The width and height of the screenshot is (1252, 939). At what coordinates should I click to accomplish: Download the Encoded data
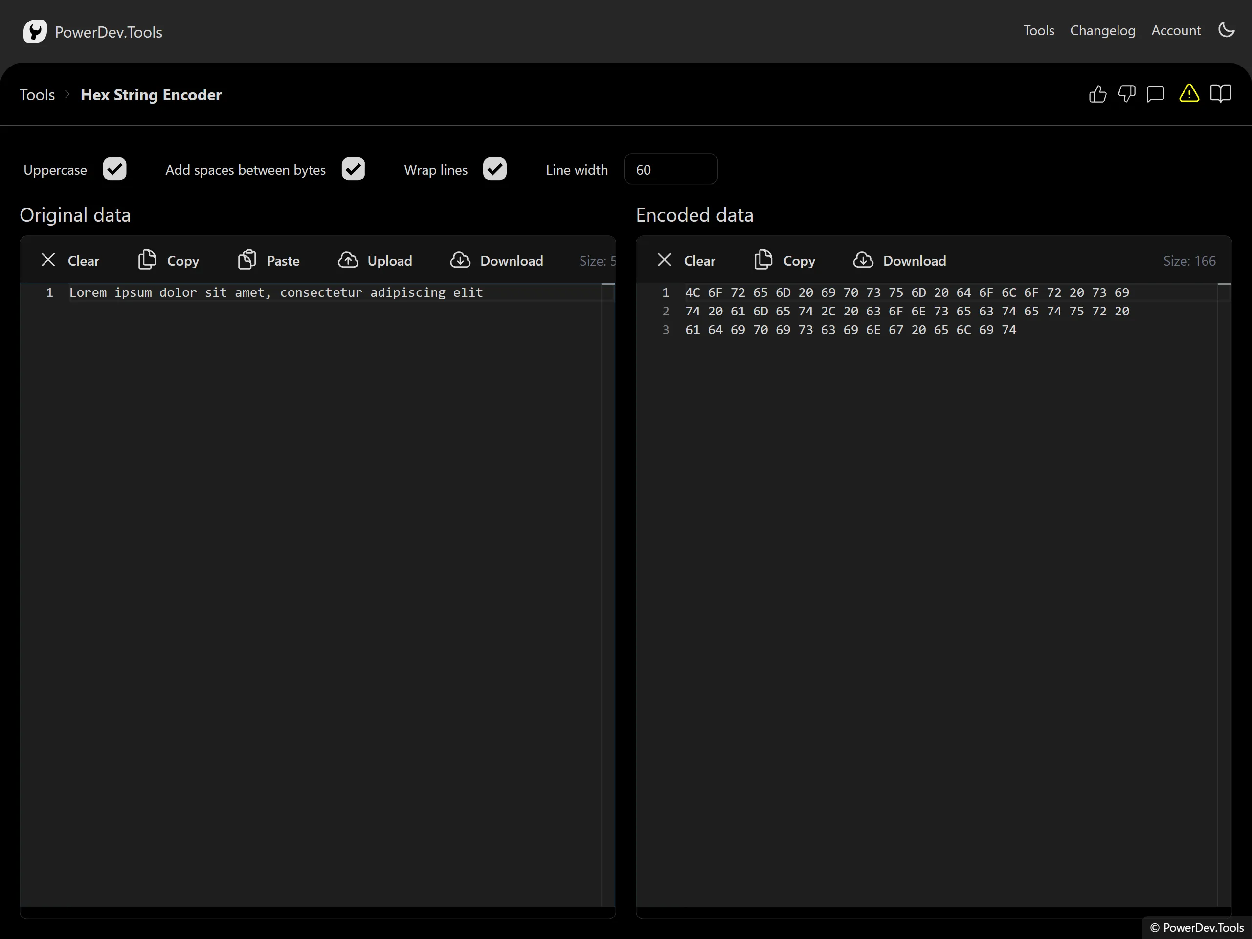click(x=899, y=260)
